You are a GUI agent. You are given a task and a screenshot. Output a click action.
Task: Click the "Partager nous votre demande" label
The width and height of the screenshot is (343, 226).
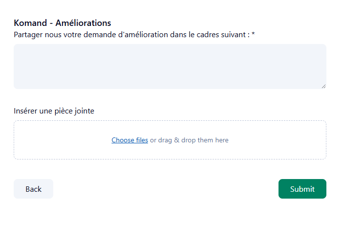[132, 35]
